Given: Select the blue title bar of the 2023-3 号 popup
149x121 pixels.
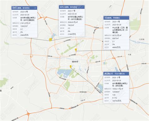Looking at the screenshot, I should point(116,74).
